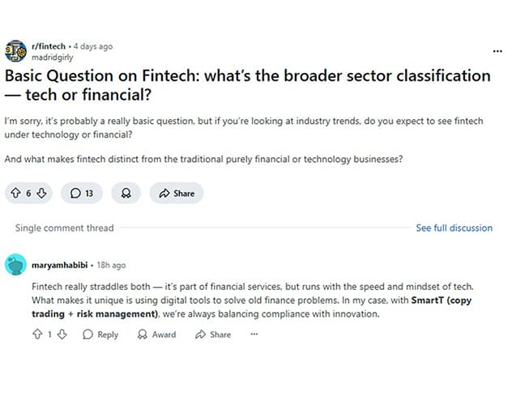This screenshot has height=405, width=512.
Task: Share maryamhabibi's comment
Action: point(213,335)
